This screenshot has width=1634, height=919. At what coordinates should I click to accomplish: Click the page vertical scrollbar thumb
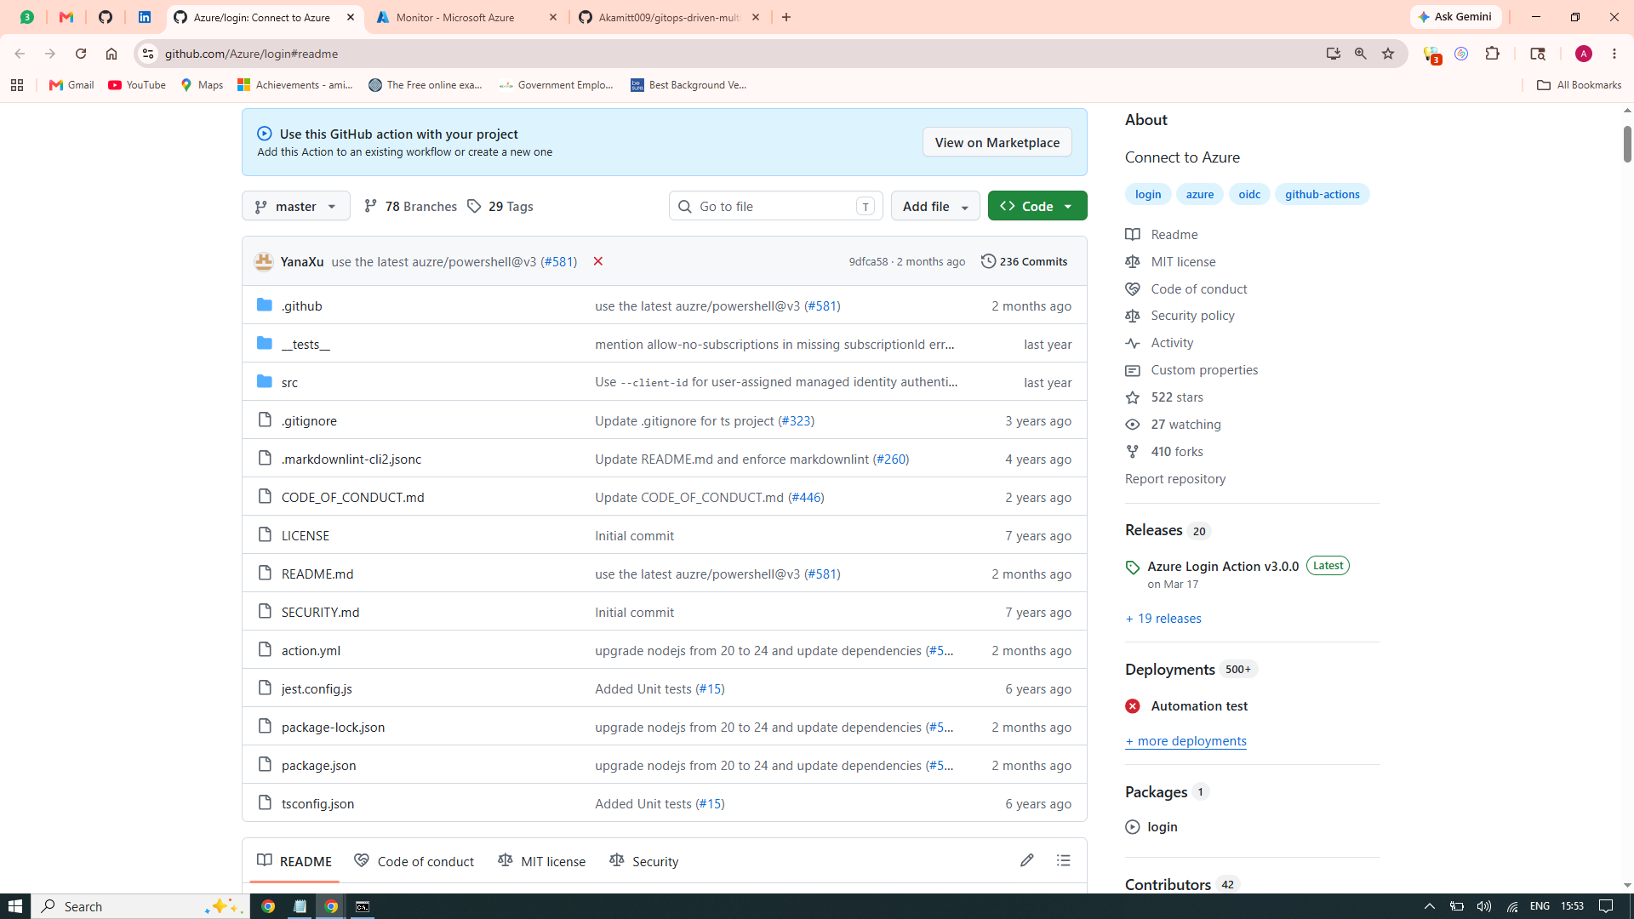1627,144
